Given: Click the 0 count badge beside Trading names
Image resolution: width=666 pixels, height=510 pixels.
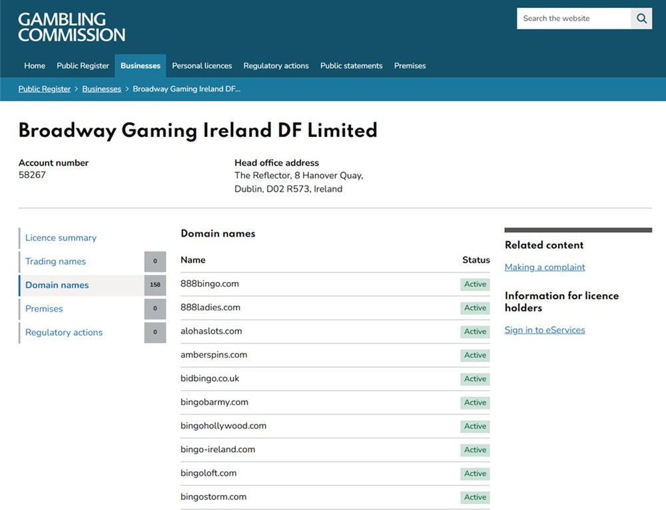Looking at the screenshot, I should click(x=155, y=261).
